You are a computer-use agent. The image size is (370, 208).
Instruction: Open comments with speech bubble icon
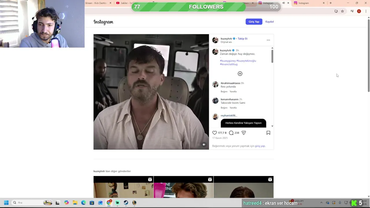pyautogui.click(x=231, y=133)
